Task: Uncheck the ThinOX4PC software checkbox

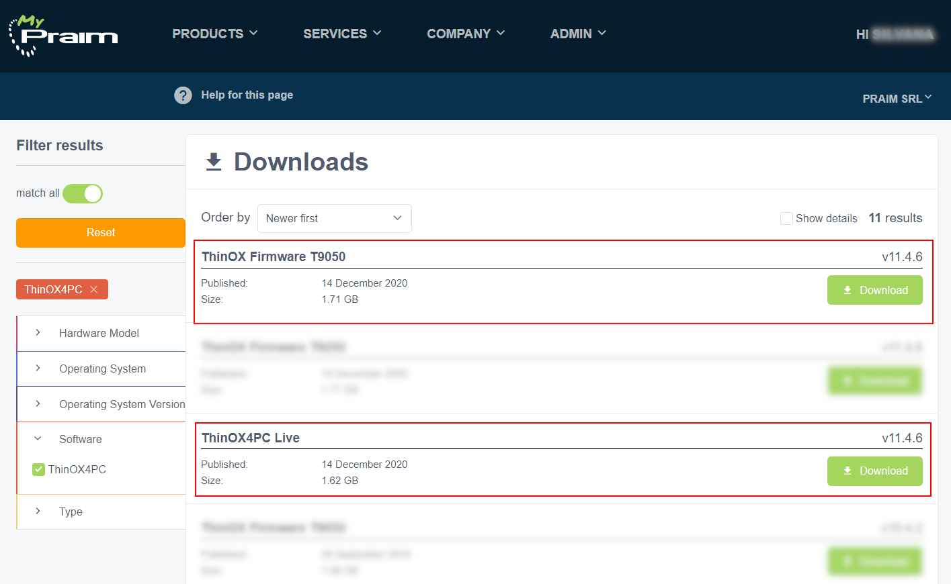Action: [38, 469]
